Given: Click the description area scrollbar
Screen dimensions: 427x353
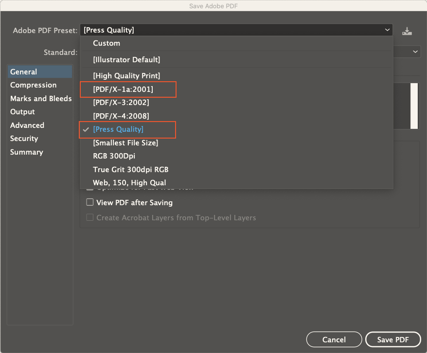Looking at the screenshot, I should click(414, 106).
